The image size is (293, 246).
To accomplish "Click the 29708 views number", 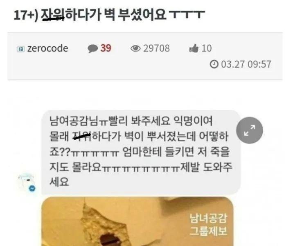I will (157, 48).
